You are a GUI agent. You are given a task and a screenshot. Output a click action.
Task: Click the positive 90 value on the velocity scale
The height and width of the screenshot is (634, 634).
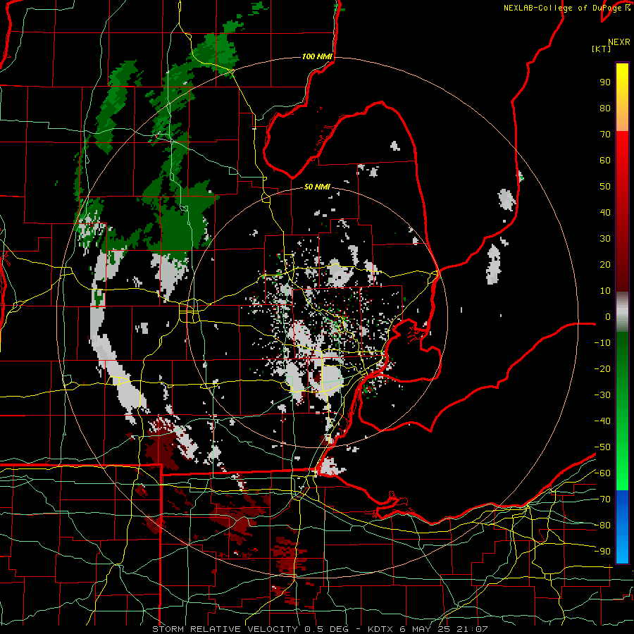click(605, 82)
